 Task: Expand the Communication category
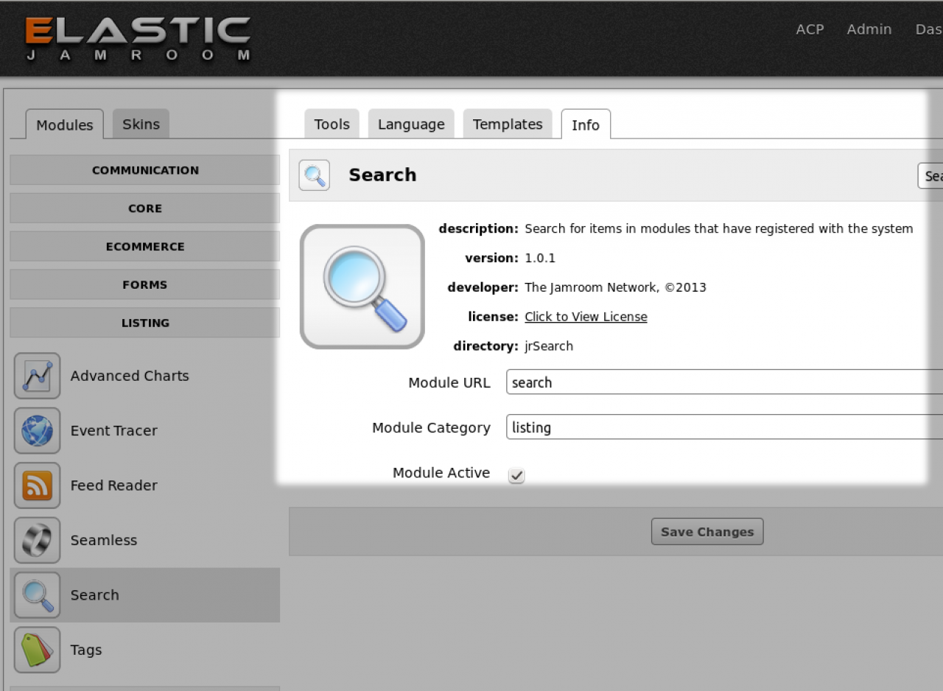click(145, 170)
